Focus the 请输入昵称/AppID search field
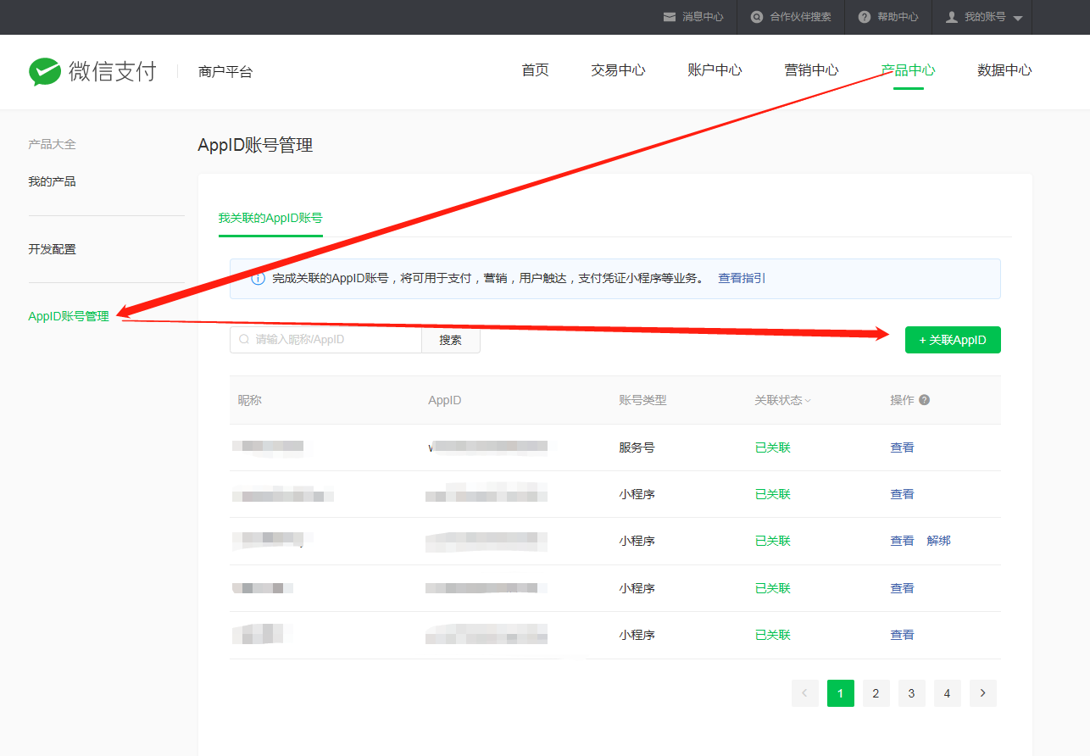Viewport: 1090px width, 756px height. (x=325, y=340)
